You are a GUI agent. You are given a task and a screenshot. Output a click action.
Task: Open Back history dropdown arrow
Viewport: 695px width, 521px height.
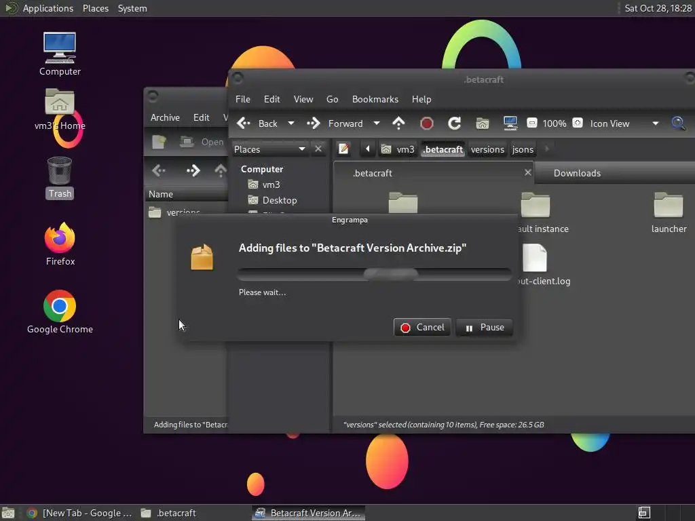click(x=290, y=123)
